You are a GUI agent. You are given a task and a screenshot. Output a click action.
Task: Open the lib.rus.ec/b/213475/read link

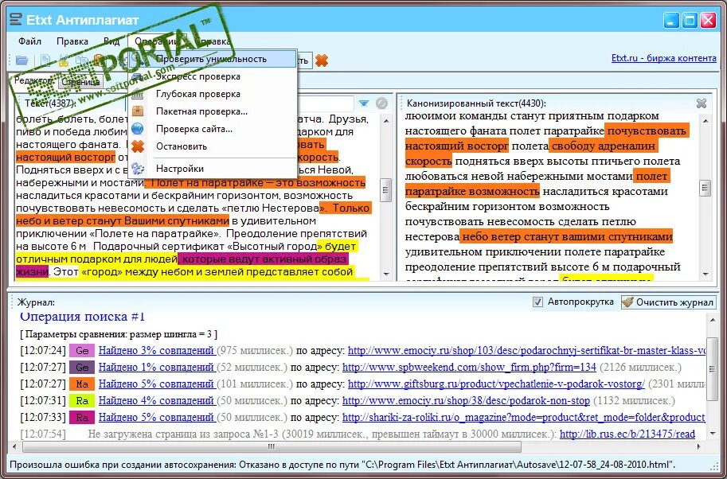pyautogui.click(x=627, y=434)
